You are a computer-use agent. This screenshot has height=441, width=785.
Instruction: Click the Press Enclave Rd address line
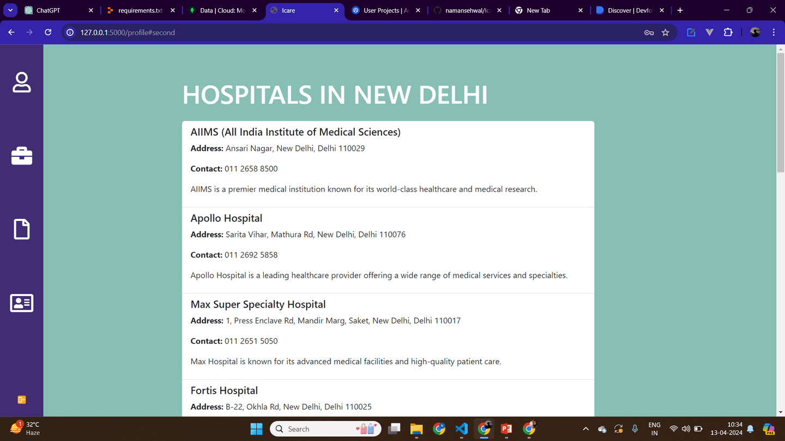(325, 321)
